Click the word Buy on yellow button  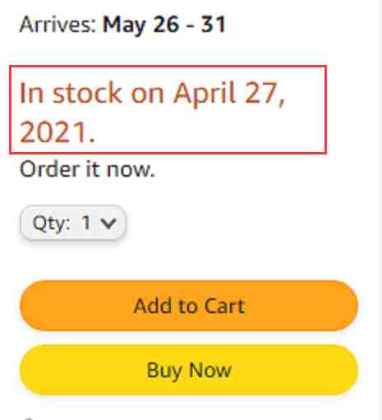[164, 372]
